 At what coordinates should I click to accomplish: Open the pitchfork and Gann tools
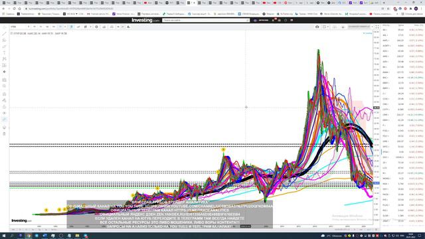point(5,40)
